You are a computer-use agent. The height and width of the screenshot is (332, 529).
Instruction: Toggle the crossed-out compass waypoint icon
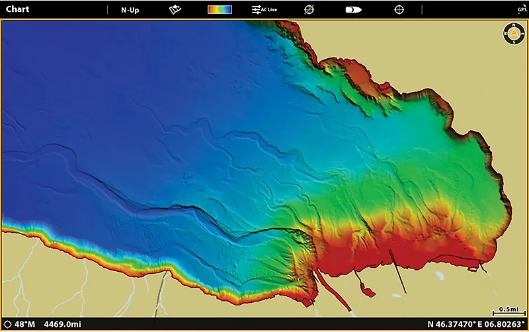point(309,10)
